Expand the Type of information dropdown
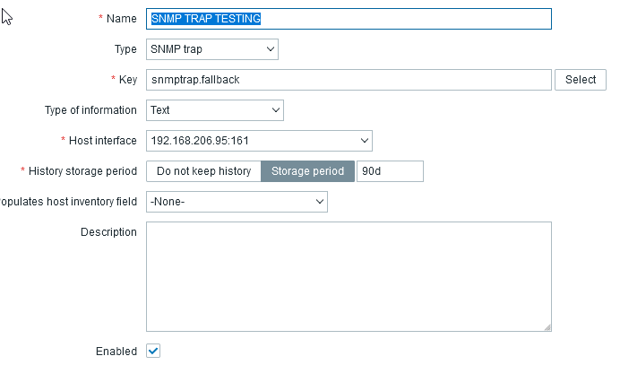Viewport: 620px width, 365px height. pos(215,110)
